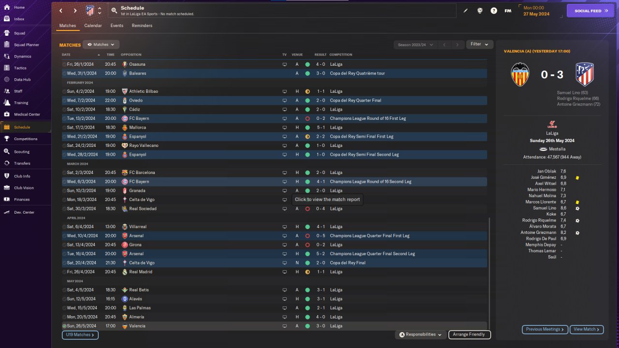Tick the selection circle beside Sun, 4/2/2024

64,91
